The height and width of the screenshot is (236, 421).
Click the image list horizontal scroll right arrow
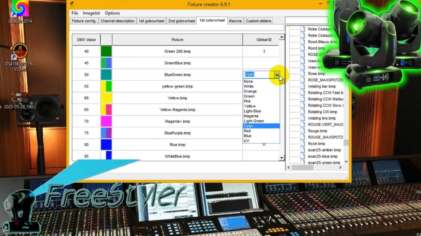click(340, 167)
